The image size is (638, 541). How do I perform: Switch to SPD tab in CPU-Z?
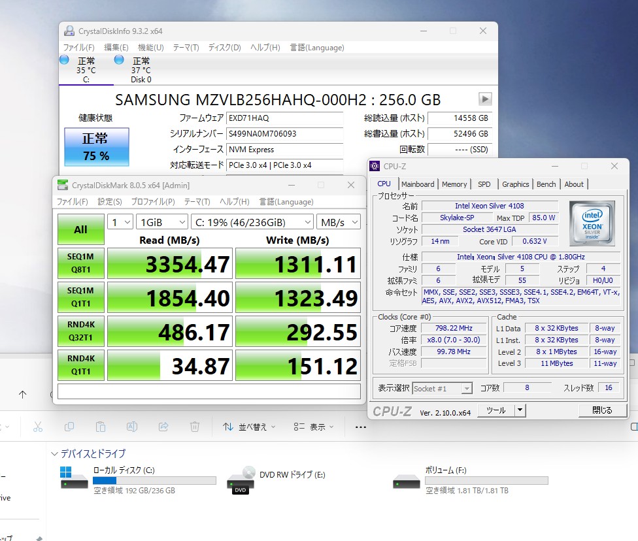pos(484,184)
